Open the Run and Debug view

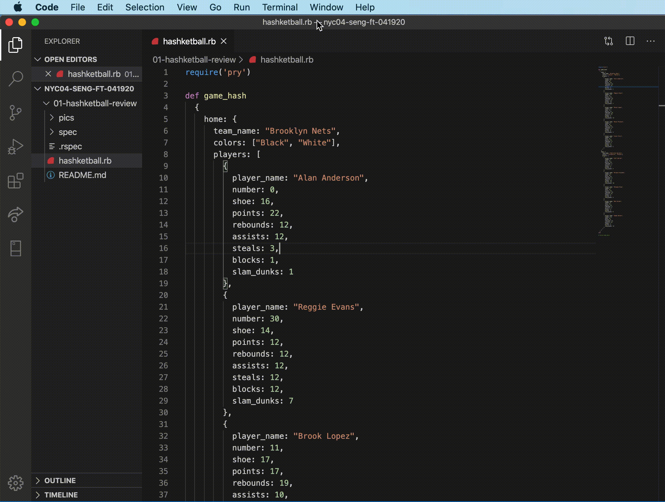(x=15, y=147)
